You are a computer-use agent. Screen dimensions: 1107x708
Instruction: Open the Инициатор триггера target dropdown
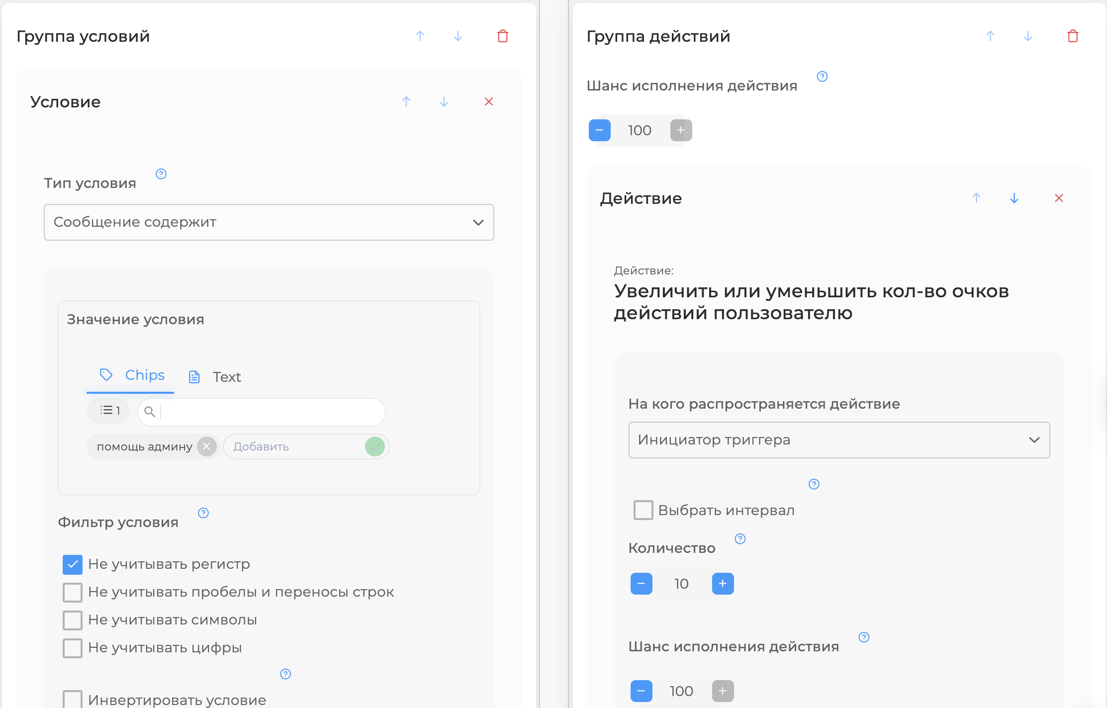[x=839, y=440]
